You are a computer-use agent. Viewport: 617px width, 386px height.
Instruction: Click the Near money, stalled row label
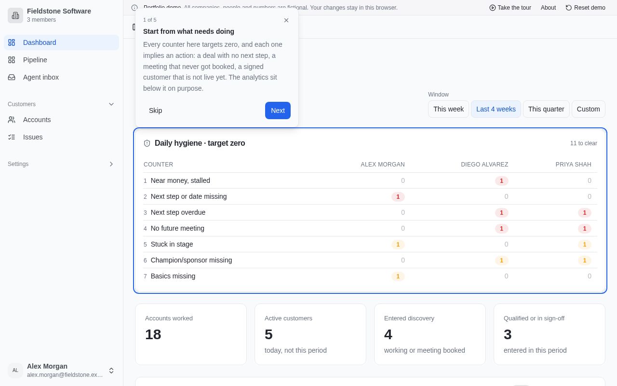tap(180, 180)
